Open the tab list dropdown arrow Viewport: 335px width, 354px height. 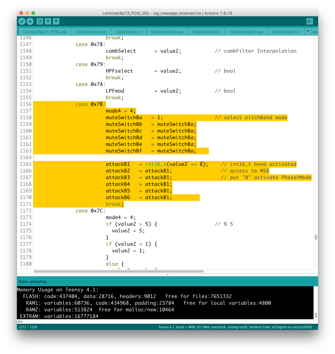(x=308, y=31)
